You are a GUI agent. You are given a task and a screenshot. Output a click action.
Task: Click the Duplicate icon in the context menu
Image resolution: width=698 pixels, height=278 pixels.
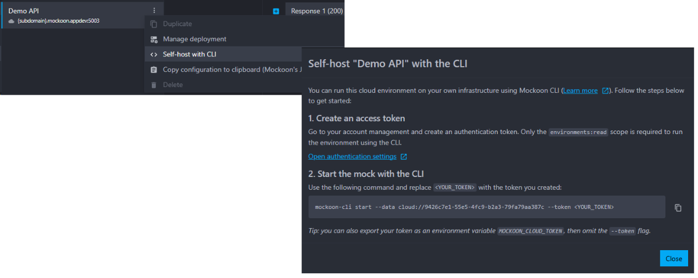[x=154, y=24]
